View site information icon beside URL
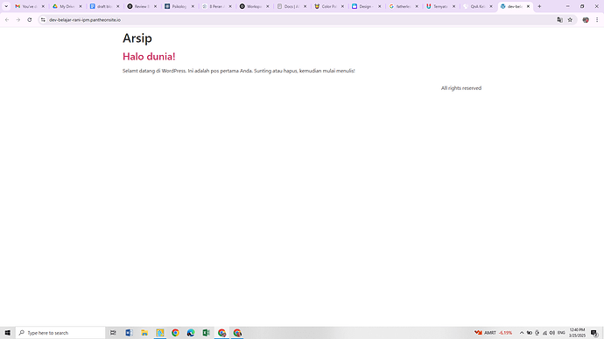The image size is (604, 339). 43,19
